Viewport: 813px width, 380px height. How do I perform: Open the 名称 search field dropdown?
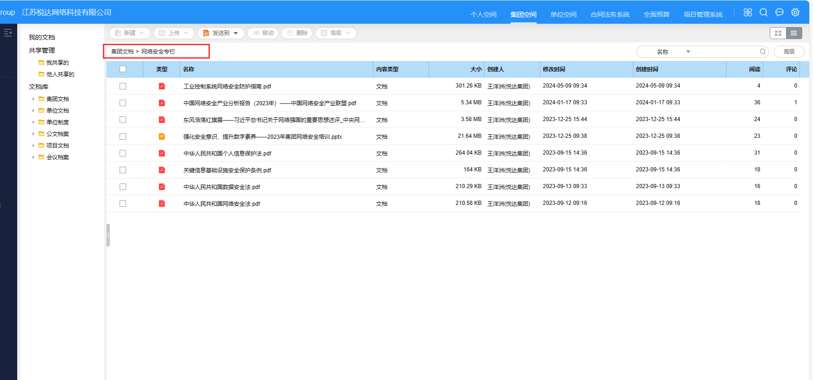(x=688, y=52)
